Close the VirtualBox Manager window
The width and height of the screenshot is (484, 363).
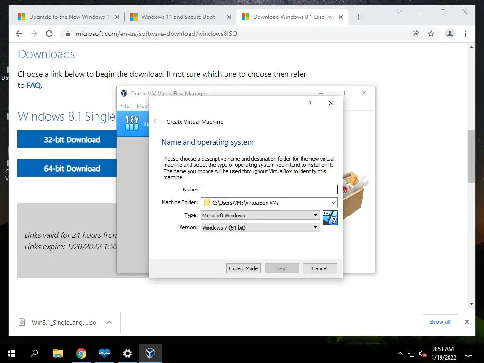[364, 93]
